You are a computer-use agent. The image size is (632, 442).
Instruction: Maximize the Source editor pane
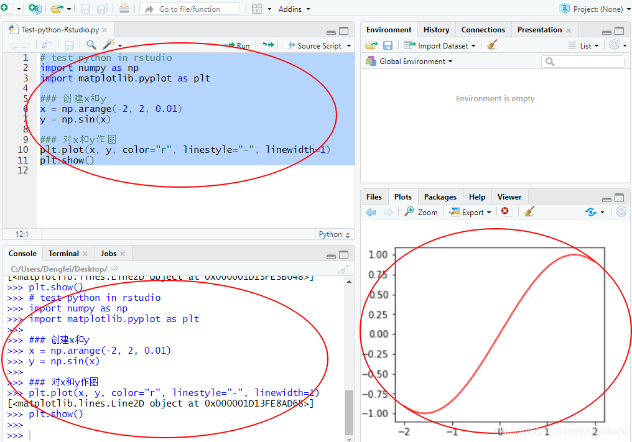(x=344, y=31)
